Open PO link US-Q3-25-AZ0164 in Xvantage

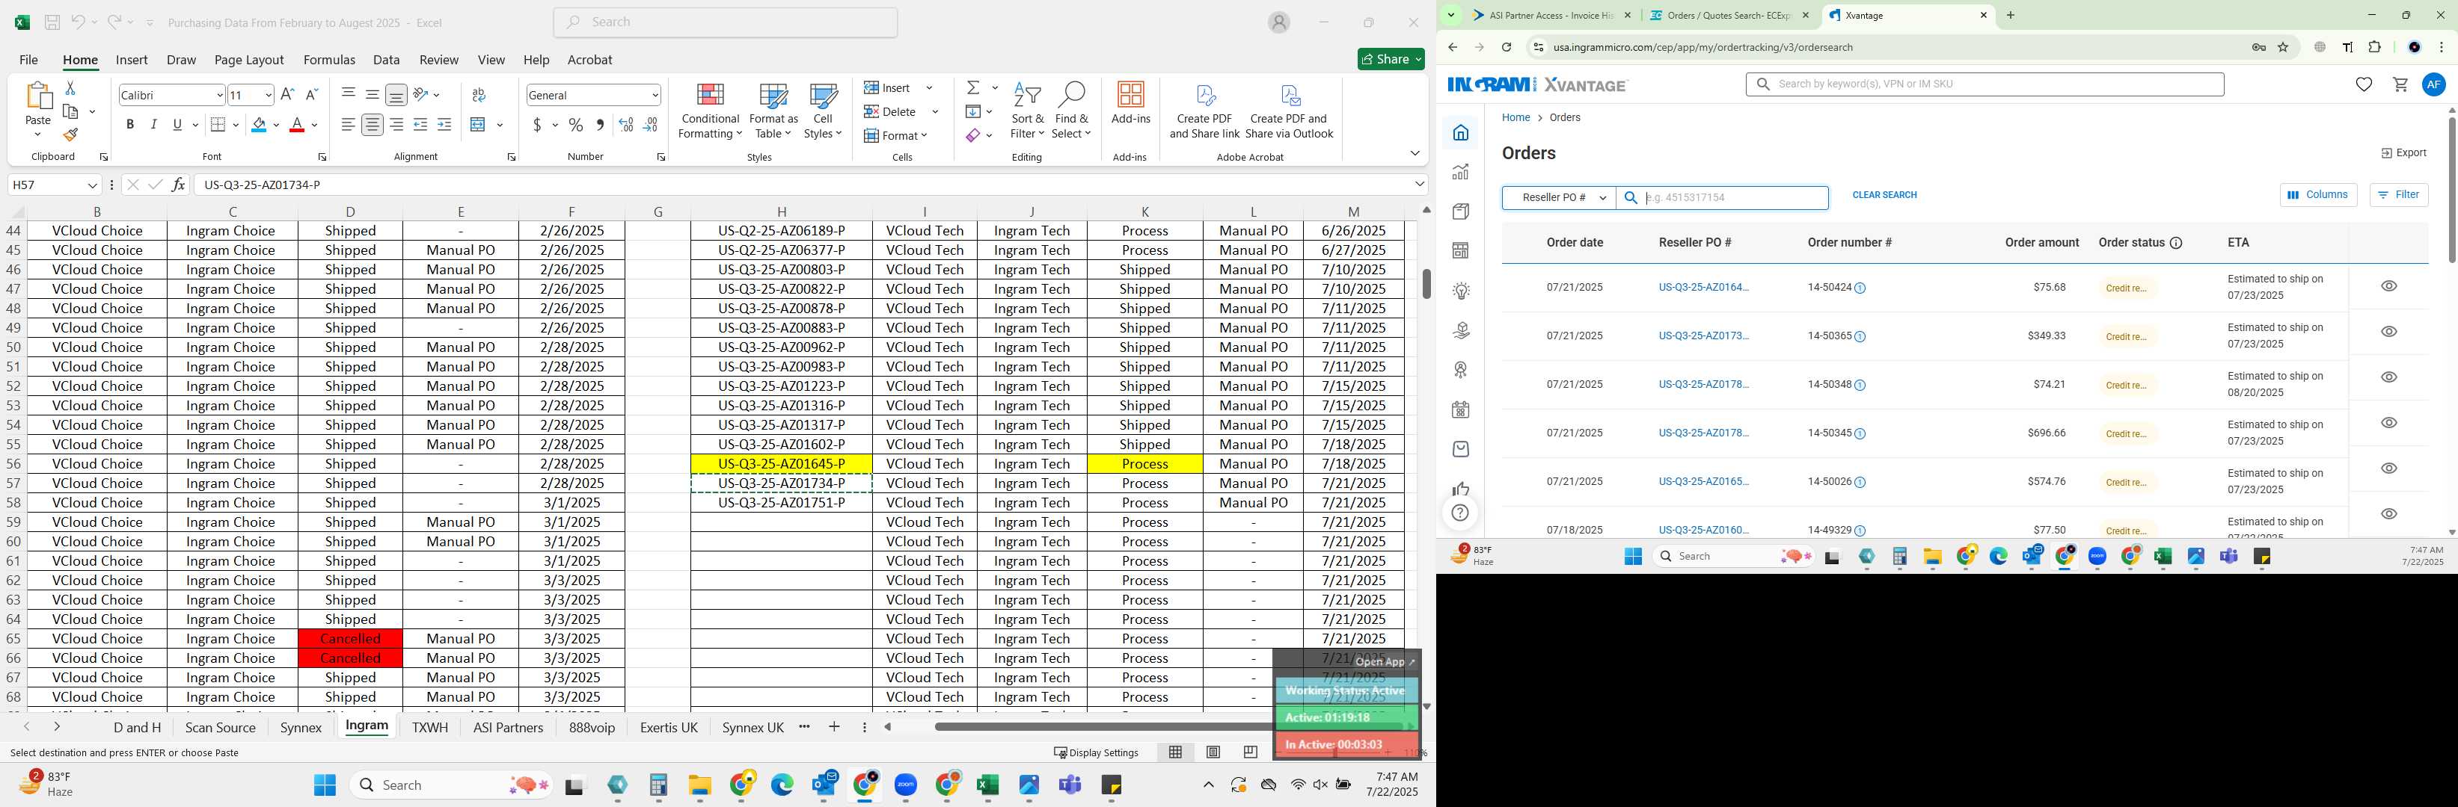point(1703,288)
